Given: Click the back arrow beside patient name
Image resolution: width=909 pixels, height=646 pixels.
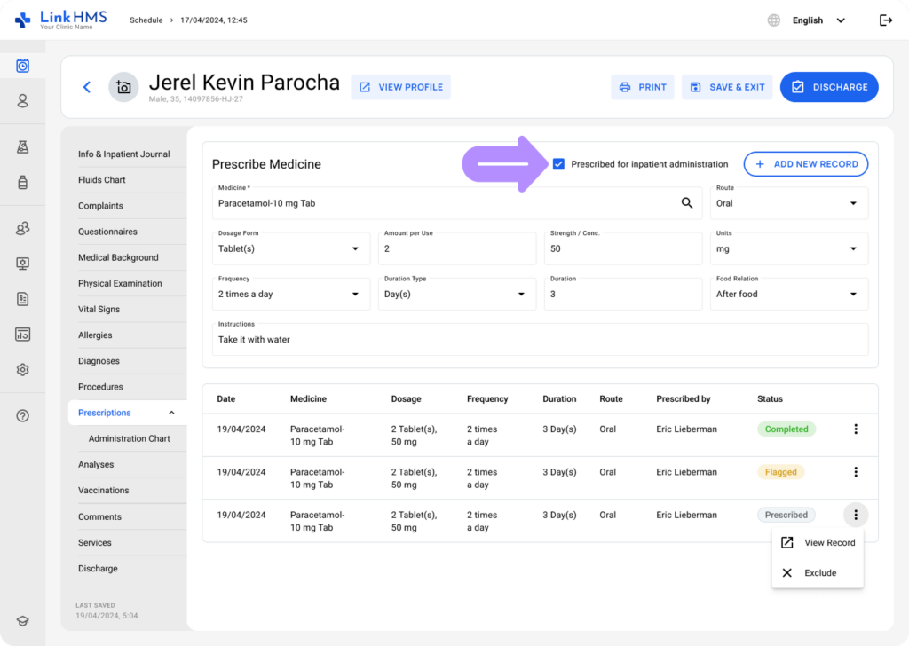Looking at the screenshot, I should pos(87,87).
